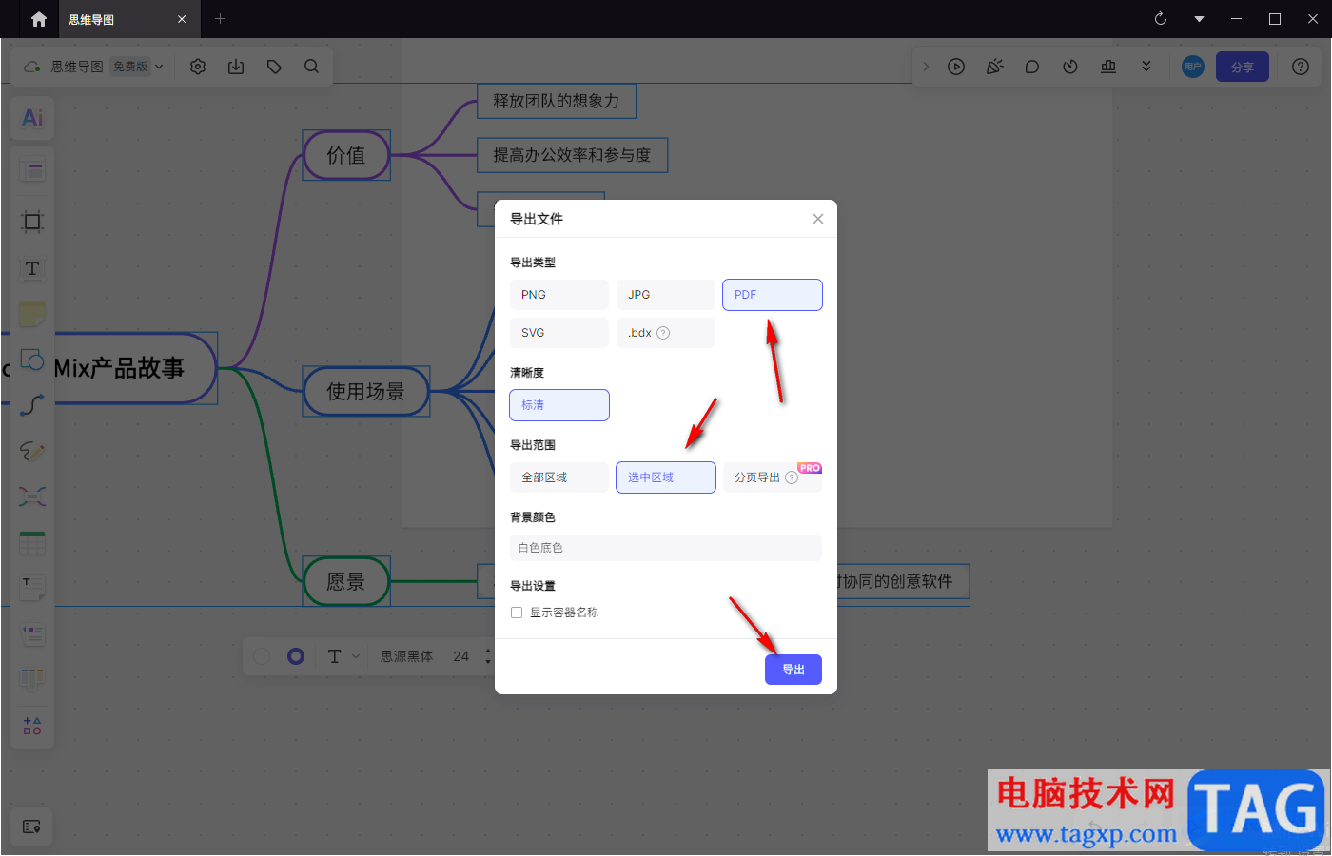
Task: Click the tag icon in top toolbar
Action: click(x=274, y=67)
